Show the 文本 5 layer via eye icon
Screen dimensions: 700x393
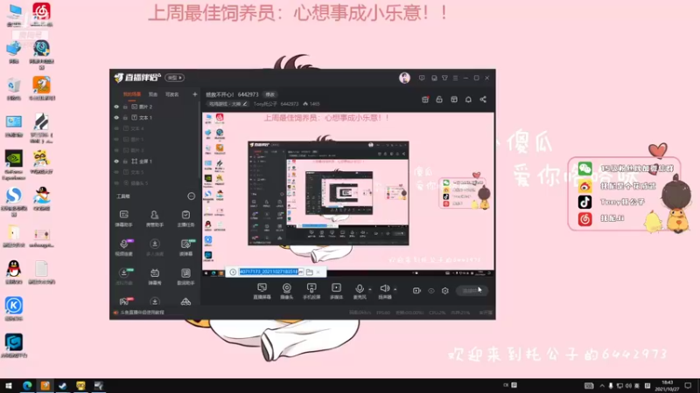click(x=116, y=172)
